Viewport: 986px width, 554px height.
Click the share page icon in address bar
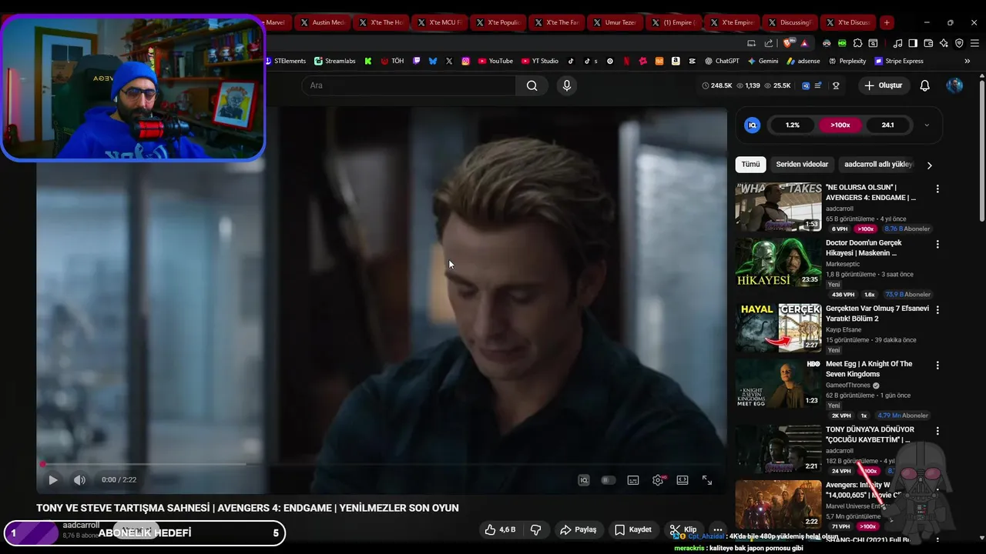click(x=769, y=43)
